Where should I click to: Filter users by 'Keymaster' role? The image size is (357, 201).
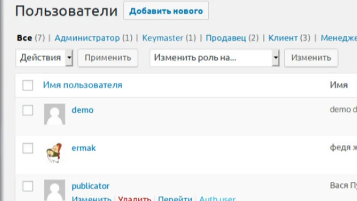[x=162, y=38]
